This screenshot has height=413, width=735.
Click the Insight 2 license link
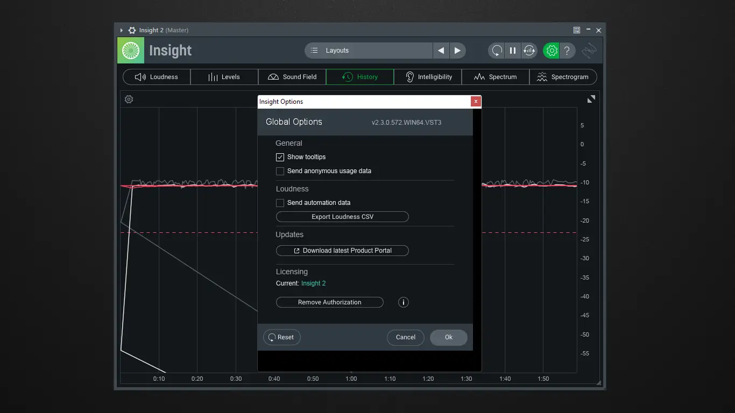pyautogui.click(x=313, y=283)
